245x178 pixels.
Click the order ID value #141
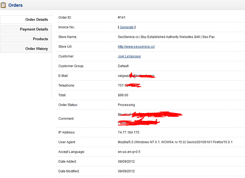(x=122, y=18)
